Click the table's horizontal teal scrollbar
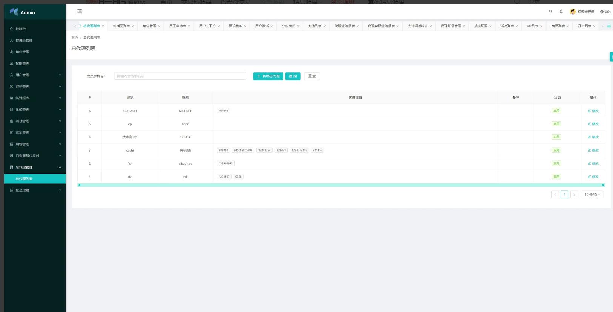The height and width of the screenshot is (312, 613). pyautogui.click(x=341, y=185)
